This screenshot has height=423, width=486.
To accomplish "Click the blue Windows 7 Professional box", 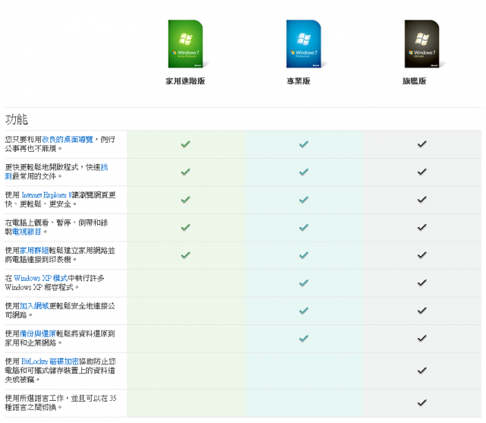I will [304, 44].
